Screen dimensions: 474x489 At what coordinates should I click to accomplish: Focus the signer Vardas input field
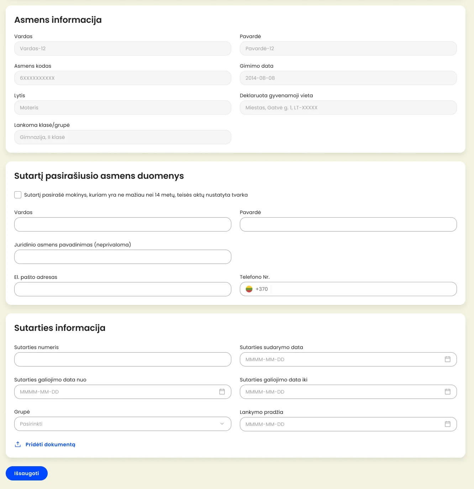[x=123, y=224]
